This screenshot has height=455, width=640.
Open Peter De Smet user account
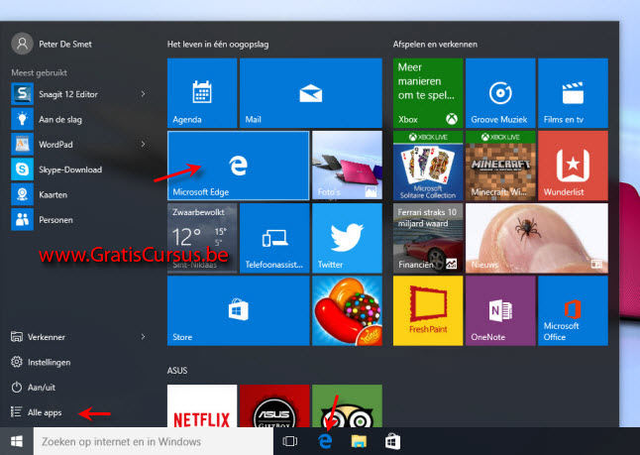[x=52, y=44]
